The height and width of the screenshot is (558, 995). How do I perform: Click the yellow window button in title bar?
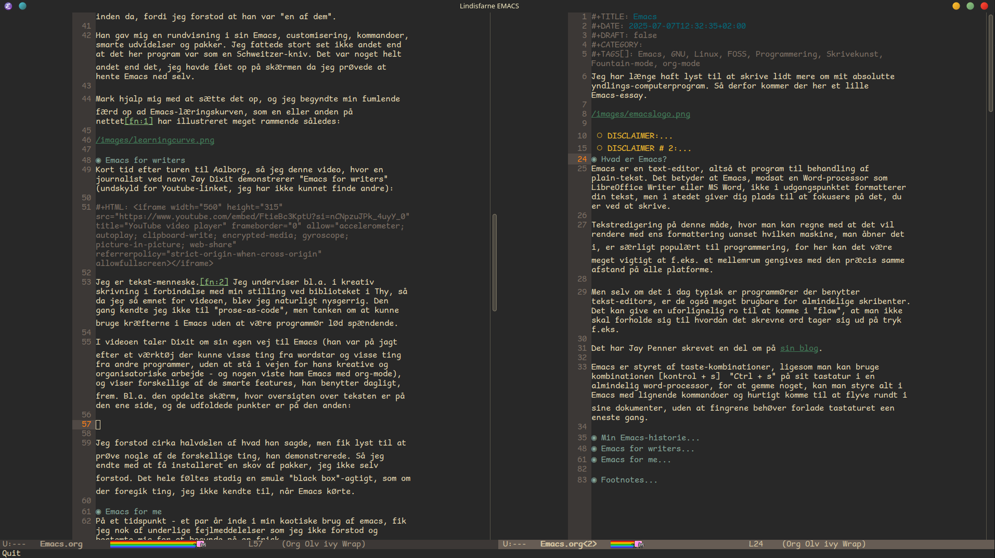(x=956, y=6)
